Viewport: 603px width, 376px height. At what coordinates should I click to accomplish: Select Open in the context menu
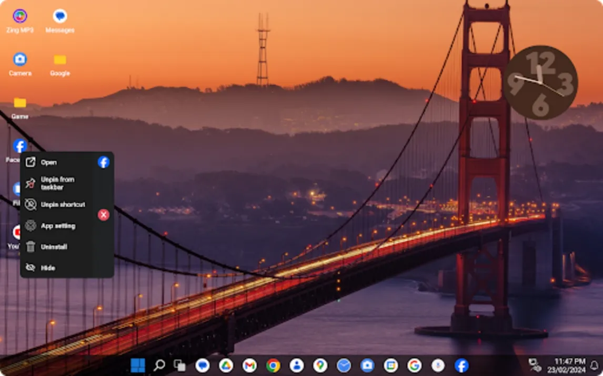[48, 162]
